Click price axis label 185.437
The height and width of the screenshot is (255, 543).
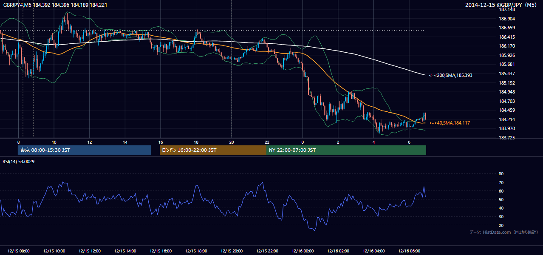click(506, 74)
